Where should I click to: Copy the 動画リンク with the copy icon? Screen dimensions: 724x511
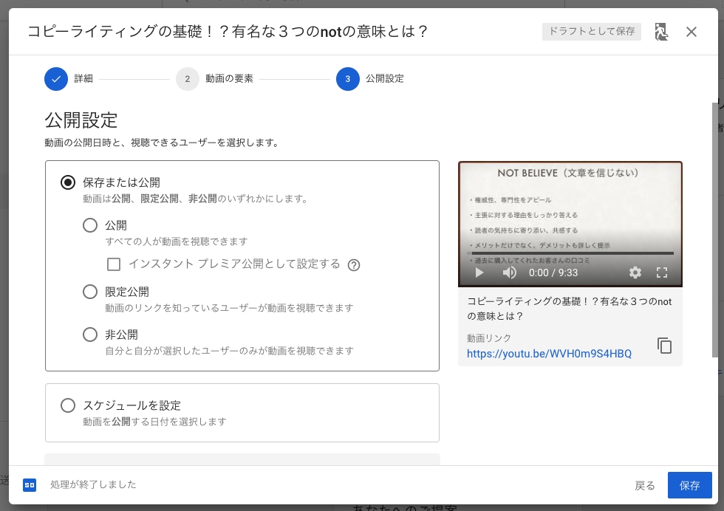click(664, 346)
